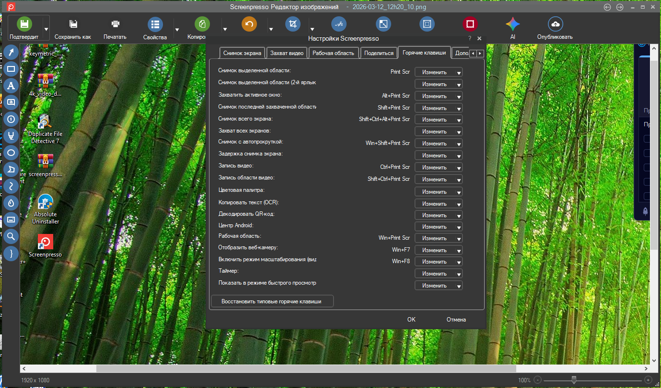Open Изменить for Таймер

coord(439,274)
